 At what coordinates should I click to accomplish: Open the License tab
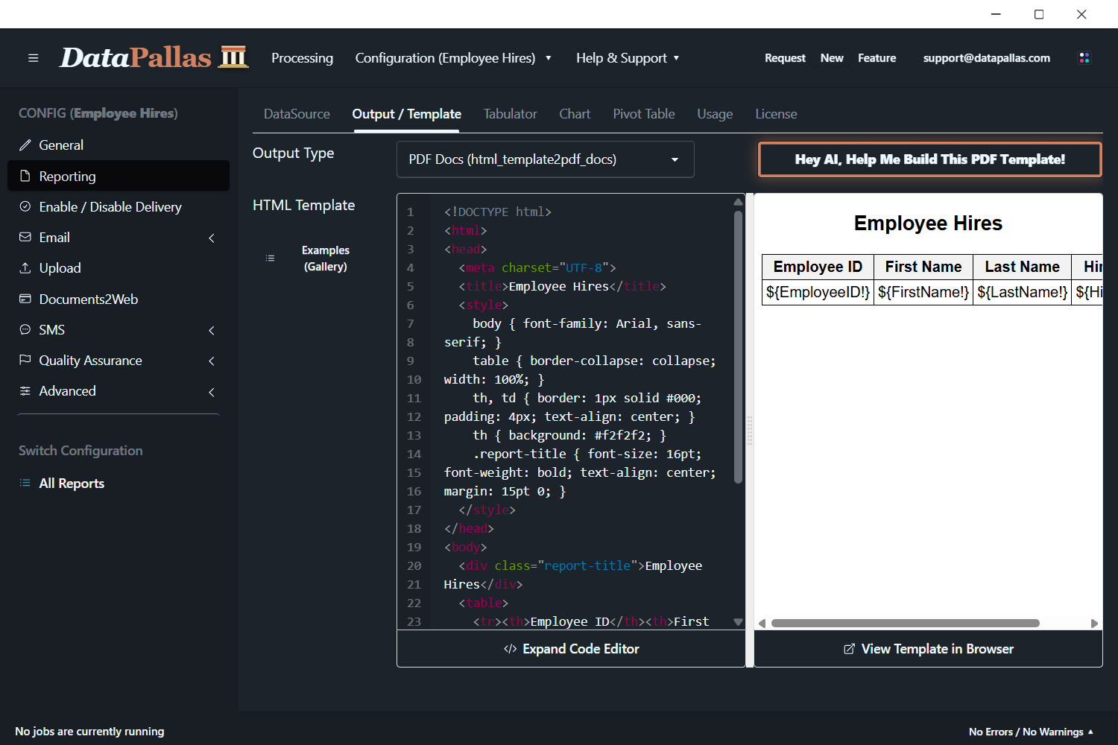click(776, 114)
